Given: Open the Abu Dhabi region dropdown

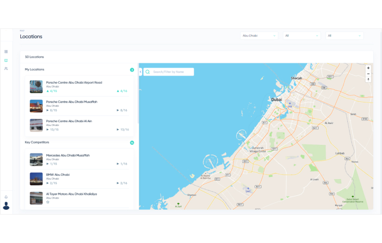Looking at the screenshot, I should pyautogui.click(x=259, y=36).
